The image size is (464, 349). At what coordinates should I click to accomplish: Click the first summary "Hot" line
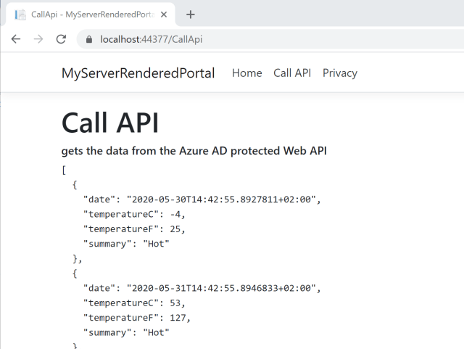[126, 243]
